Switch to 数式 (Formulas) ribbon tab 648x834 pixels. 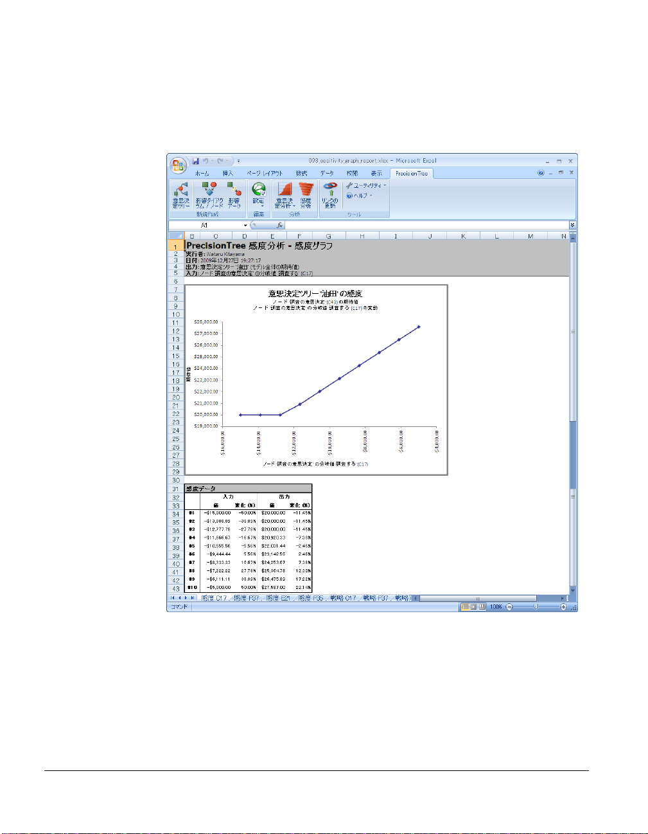[x=301, y=174]
